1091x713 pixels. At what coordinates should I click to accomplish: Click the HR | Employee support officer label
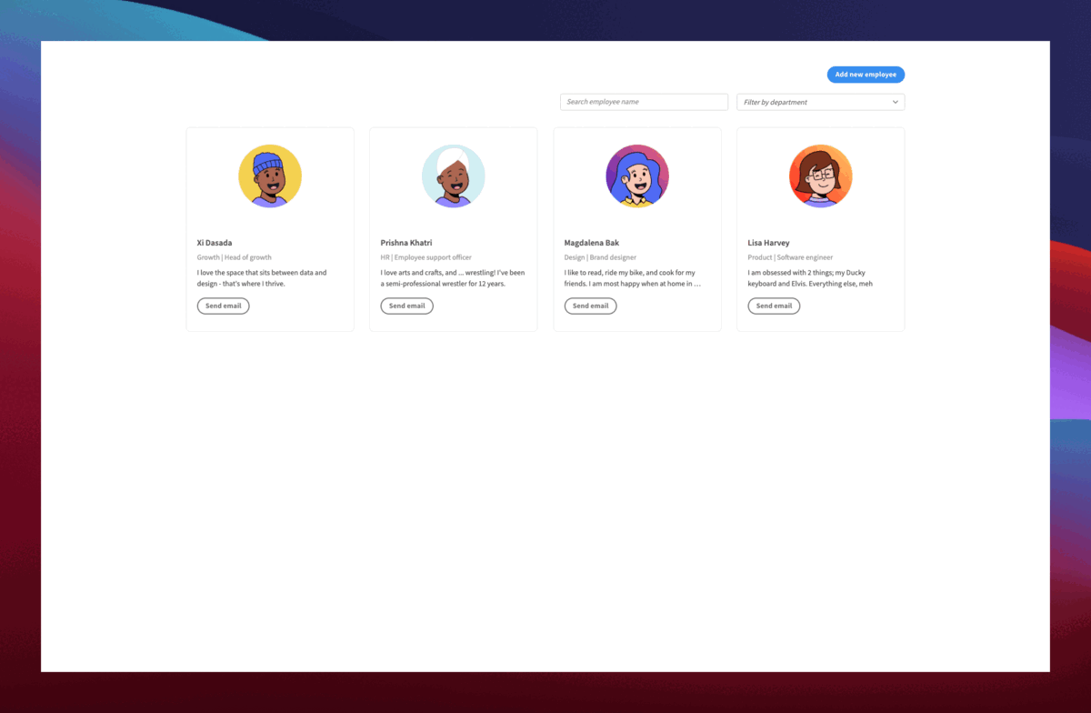click(x=425, y=256)
